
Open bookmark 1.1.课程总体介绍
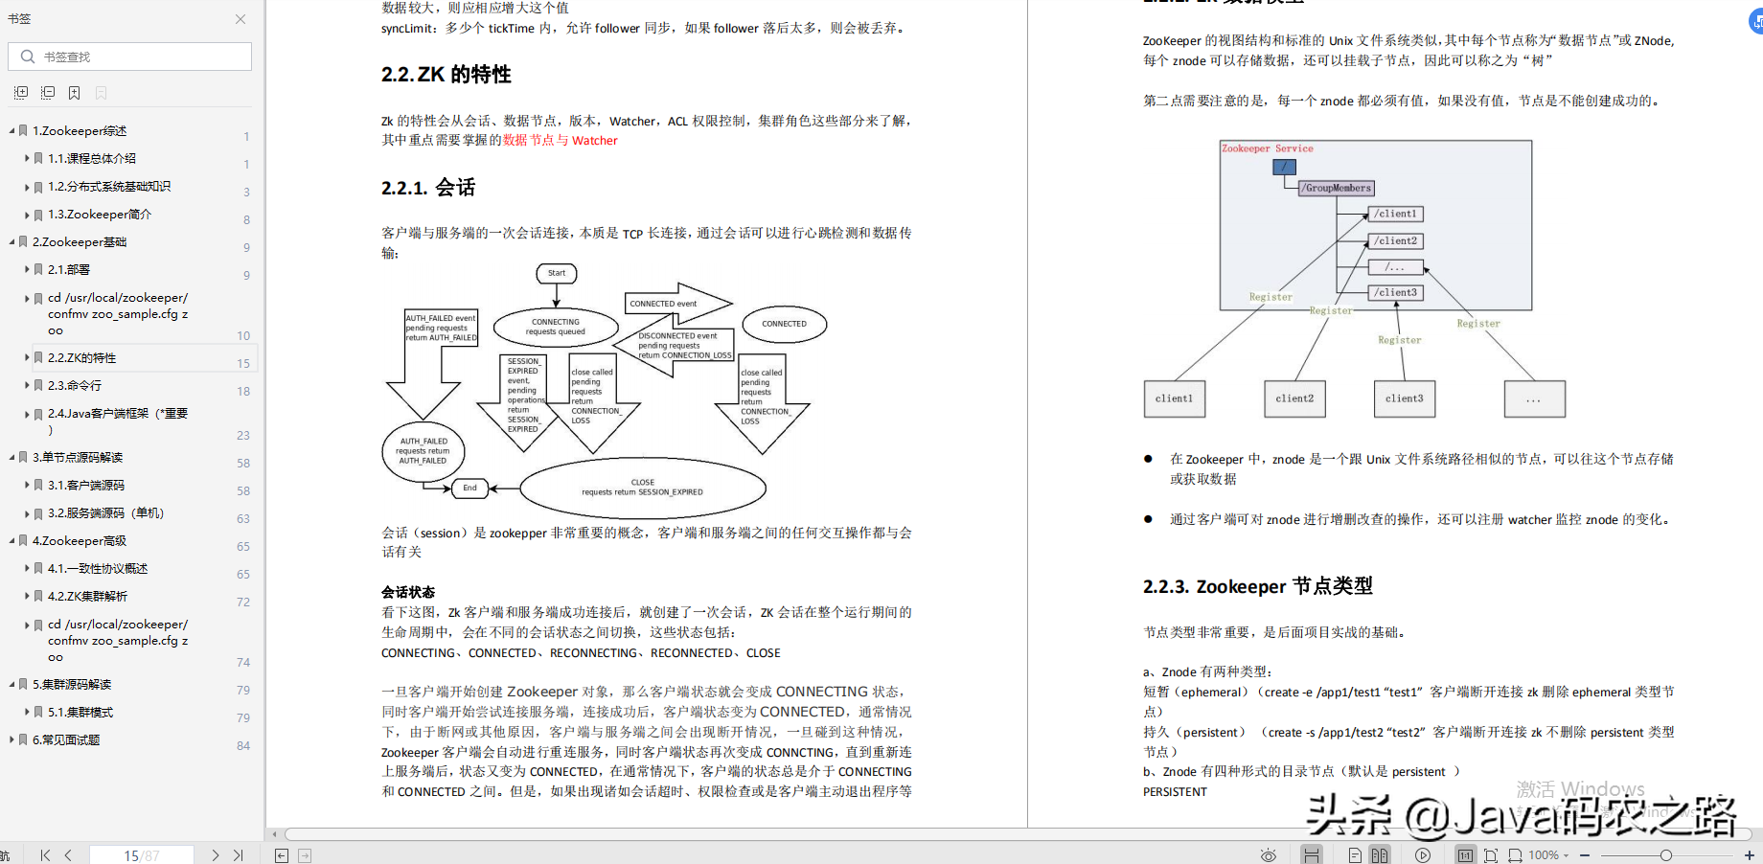coord(92,158)
